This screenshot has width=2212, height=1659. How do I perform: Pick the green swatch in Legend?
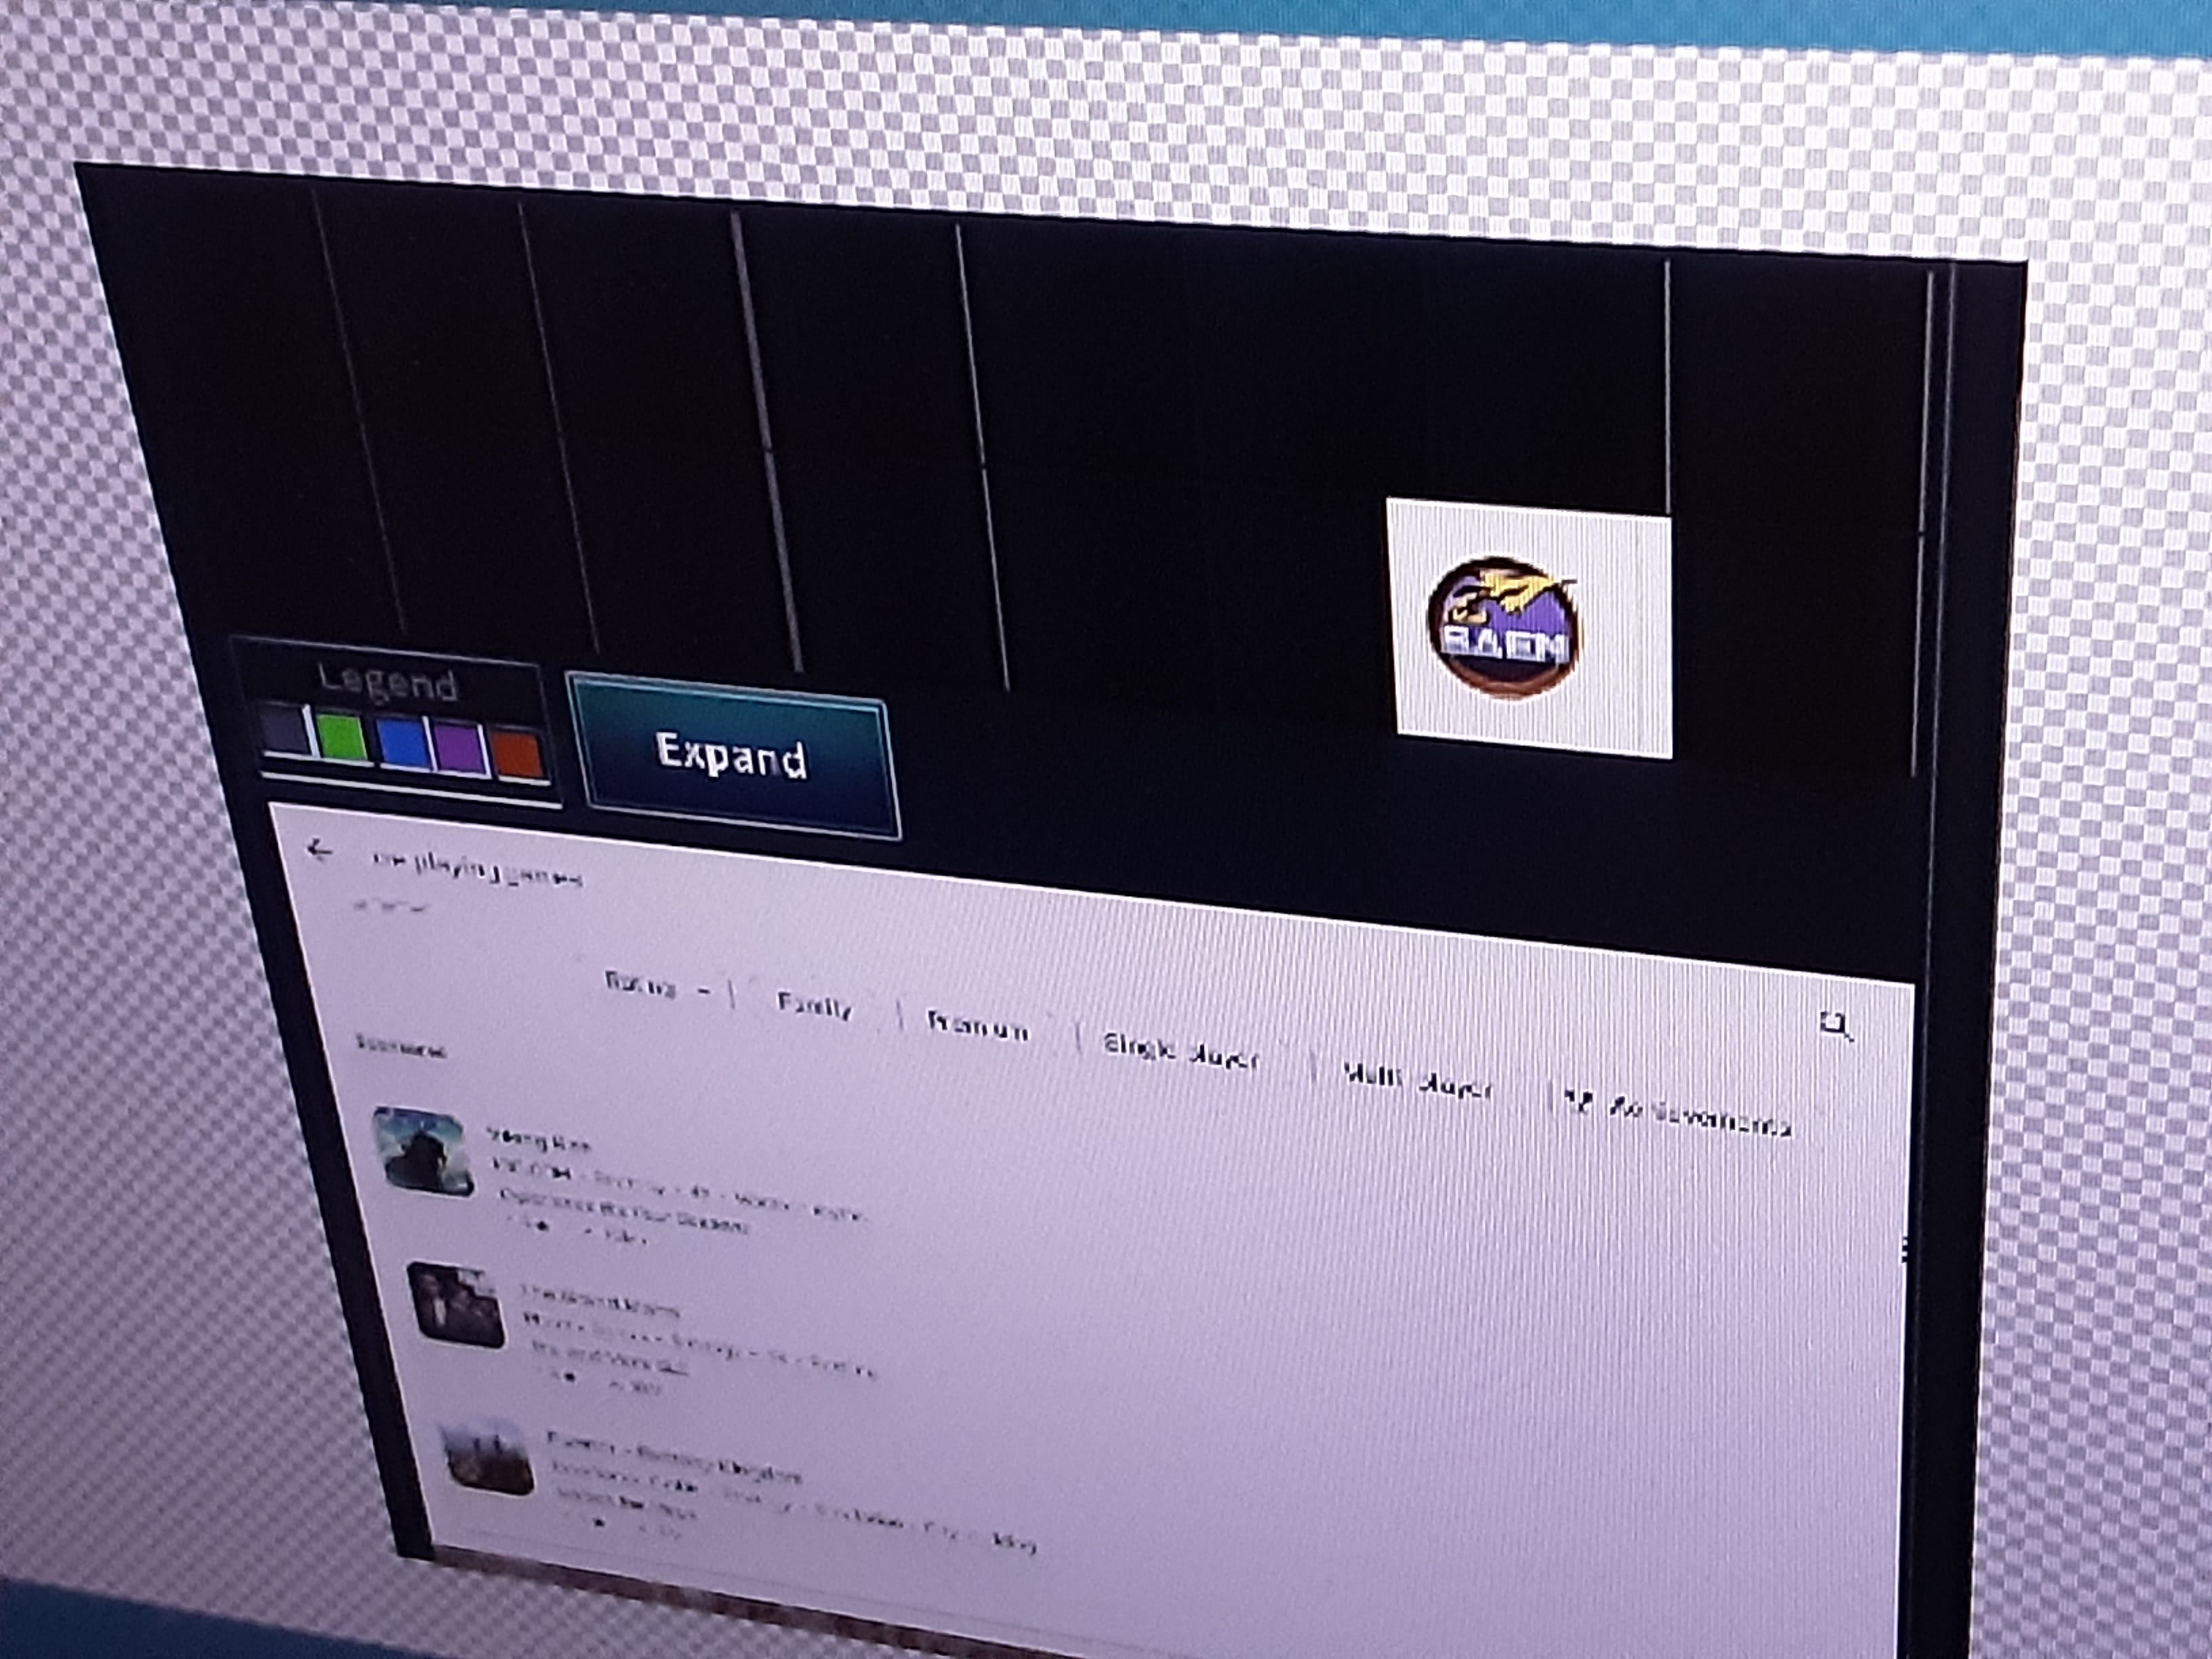341,738
